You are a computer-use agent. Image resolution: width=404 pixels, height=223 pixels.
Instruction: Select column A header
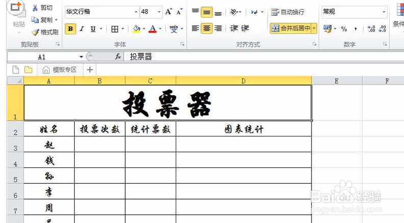coord(49,81)
